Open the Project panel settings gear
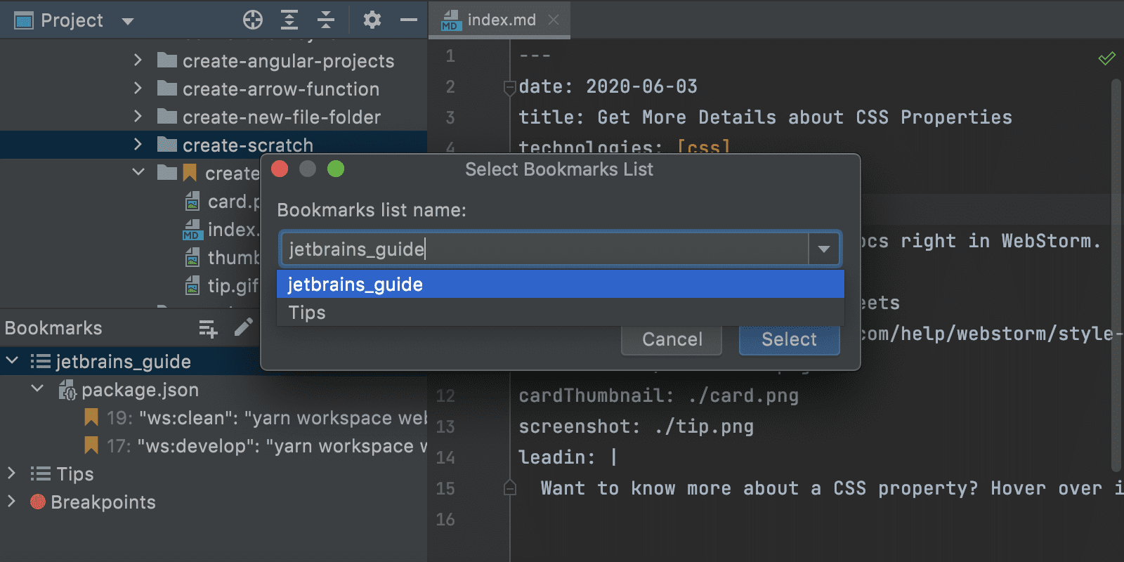This screenshot has height=562, width=1124. [372, 20]
